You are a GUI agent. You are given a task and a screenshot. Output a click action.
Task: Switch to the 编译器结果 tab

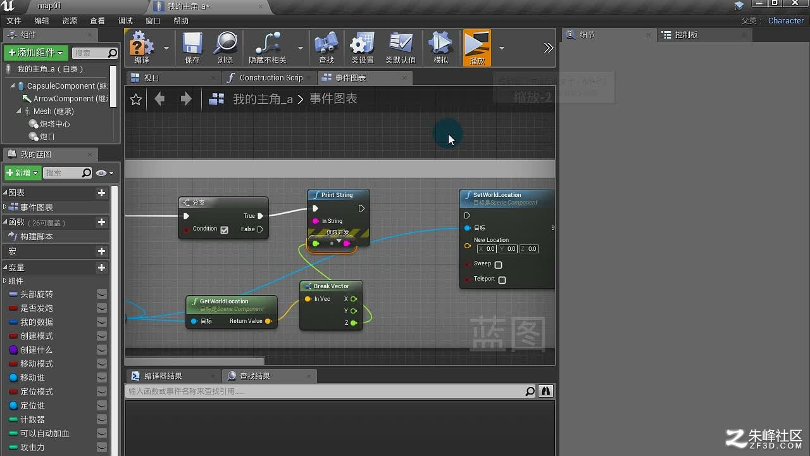click(x=173, y=376)
